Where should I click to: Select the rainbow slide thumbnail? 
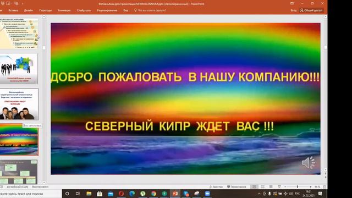coord(19,139)
